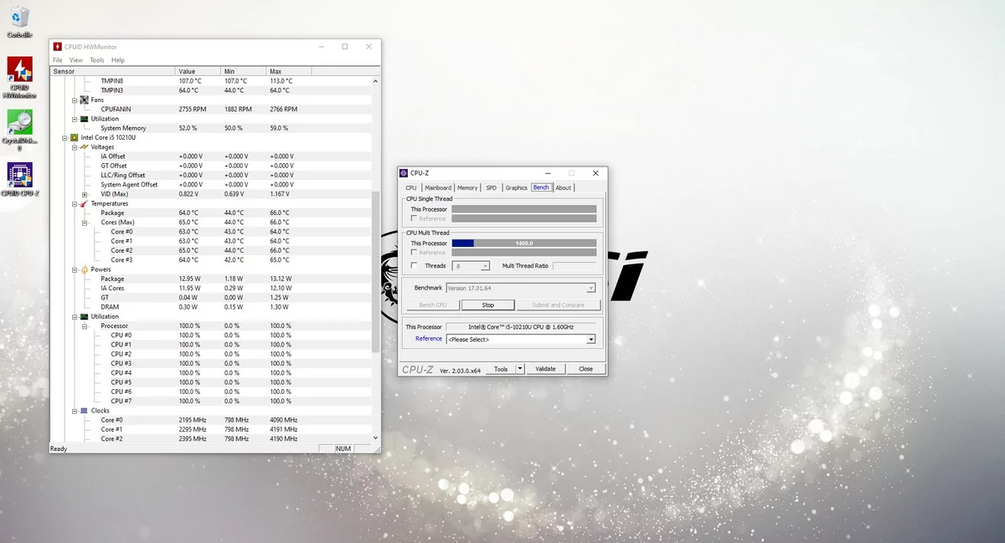Open the Help menu in HWMonitor

pyautogui.click(x=118, y=60)
